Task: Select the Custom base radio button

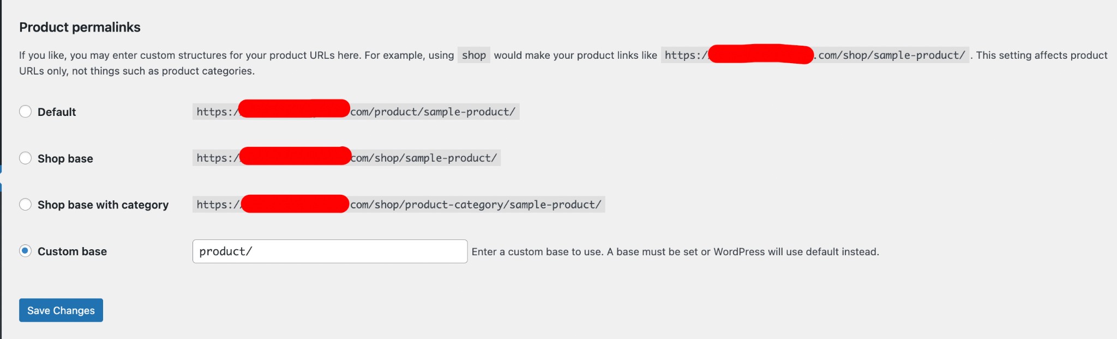Action: [x=24, y=251]
